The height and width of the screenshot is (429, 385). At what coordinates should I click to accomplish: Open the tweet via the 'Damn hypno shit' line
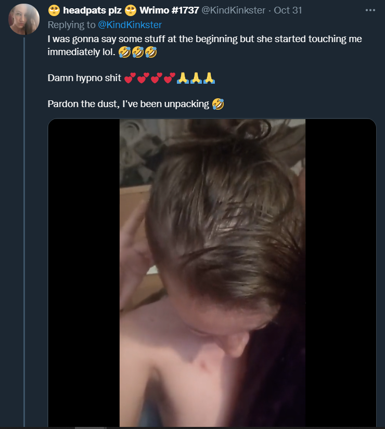(x=84, y=78)
